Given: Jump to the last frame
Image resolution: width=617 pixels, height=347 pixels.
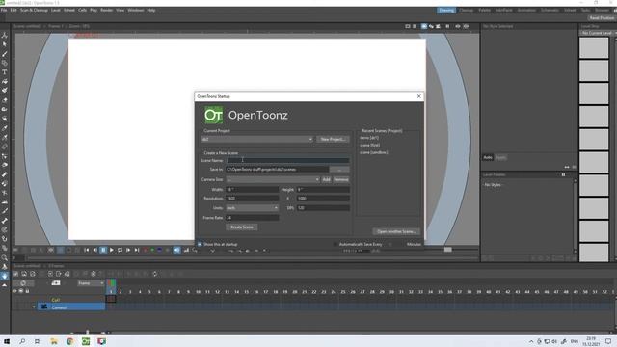Looking at the screenshot, I should click(x=137, y=250).
